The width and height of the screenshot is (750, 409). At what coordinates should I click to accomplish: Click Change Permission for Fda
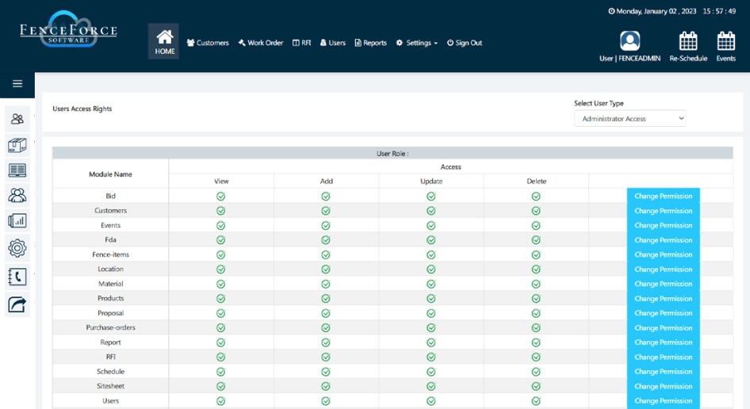(664, 240)
